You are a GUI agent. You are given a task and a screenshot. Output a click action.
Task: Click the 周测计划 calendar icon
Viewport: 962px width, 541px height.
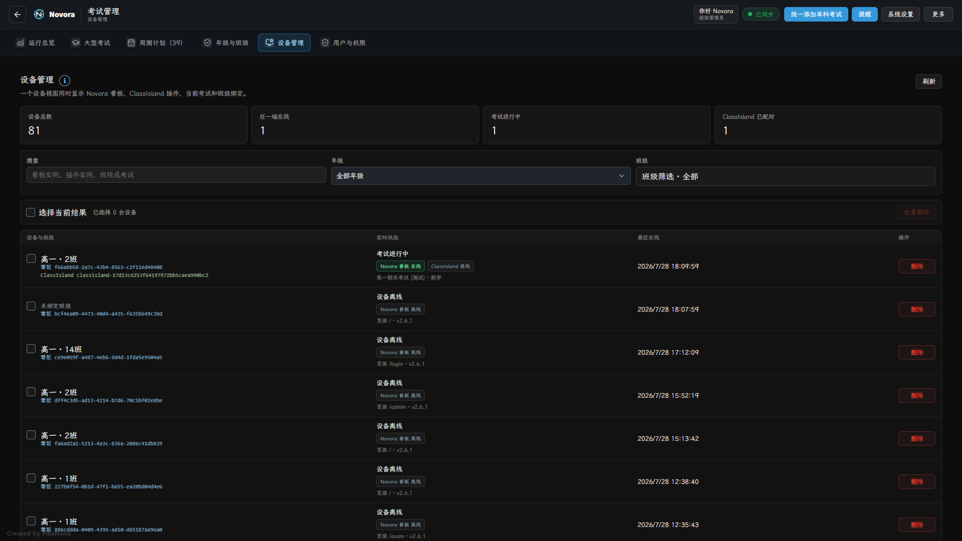(x=131, y=43)
